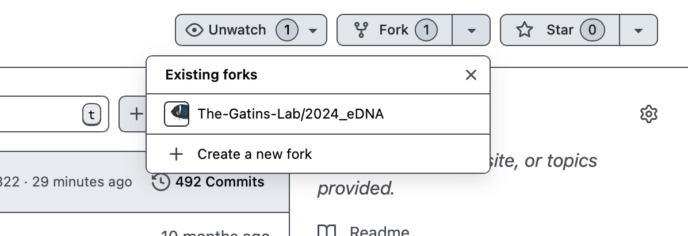The height and width of the screenshot is (236, 688).
Task: Select The-Gatins-Lab/2024_eDNA fork entry
Action: 291,114
